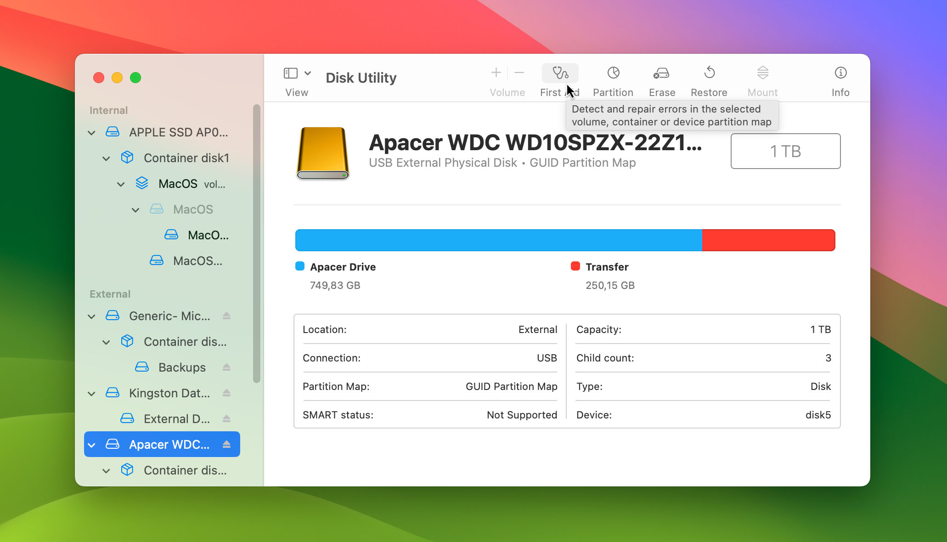
Task: Collapse the Generic- Mic... disk chevron
Action: 91,316
